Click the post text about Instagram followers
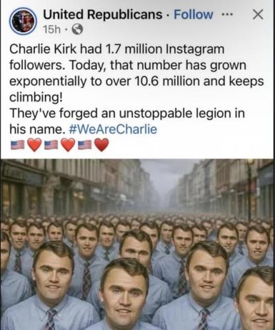 coord(137,73)
